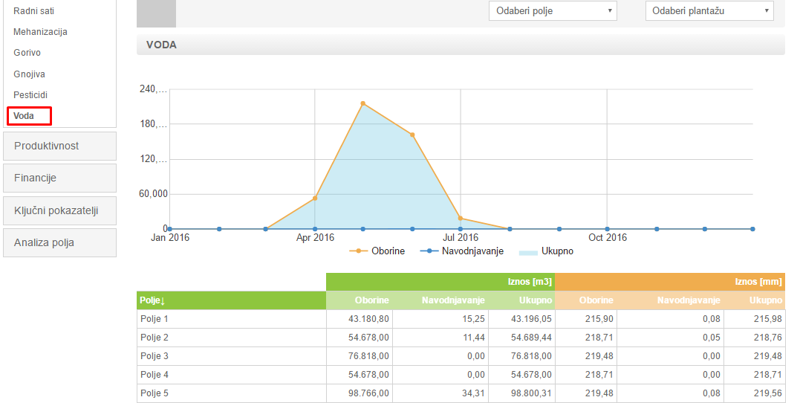Image resolution: width=800 pixels, height=403 pixels.
Task: Select 'Voda' in the sidebar
Action: coord(24,116)
